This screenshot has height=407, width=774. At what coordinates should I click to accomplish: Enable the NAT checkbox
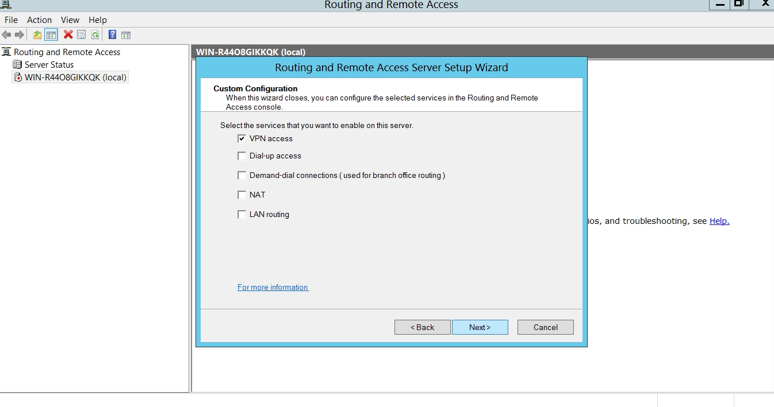point(242,195)
